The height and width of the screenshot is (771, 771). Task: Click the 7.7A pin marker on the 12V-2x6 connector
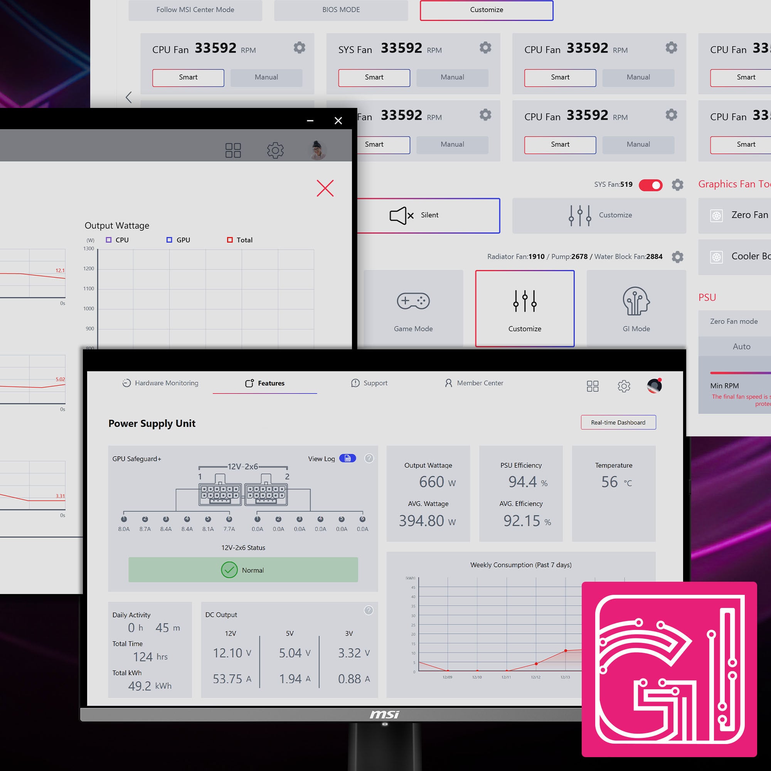click(x=229, y=519)
